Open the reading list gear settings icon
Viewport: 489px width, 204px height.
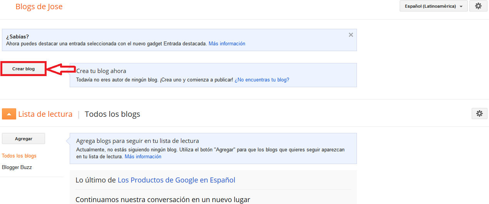[479, 113]
